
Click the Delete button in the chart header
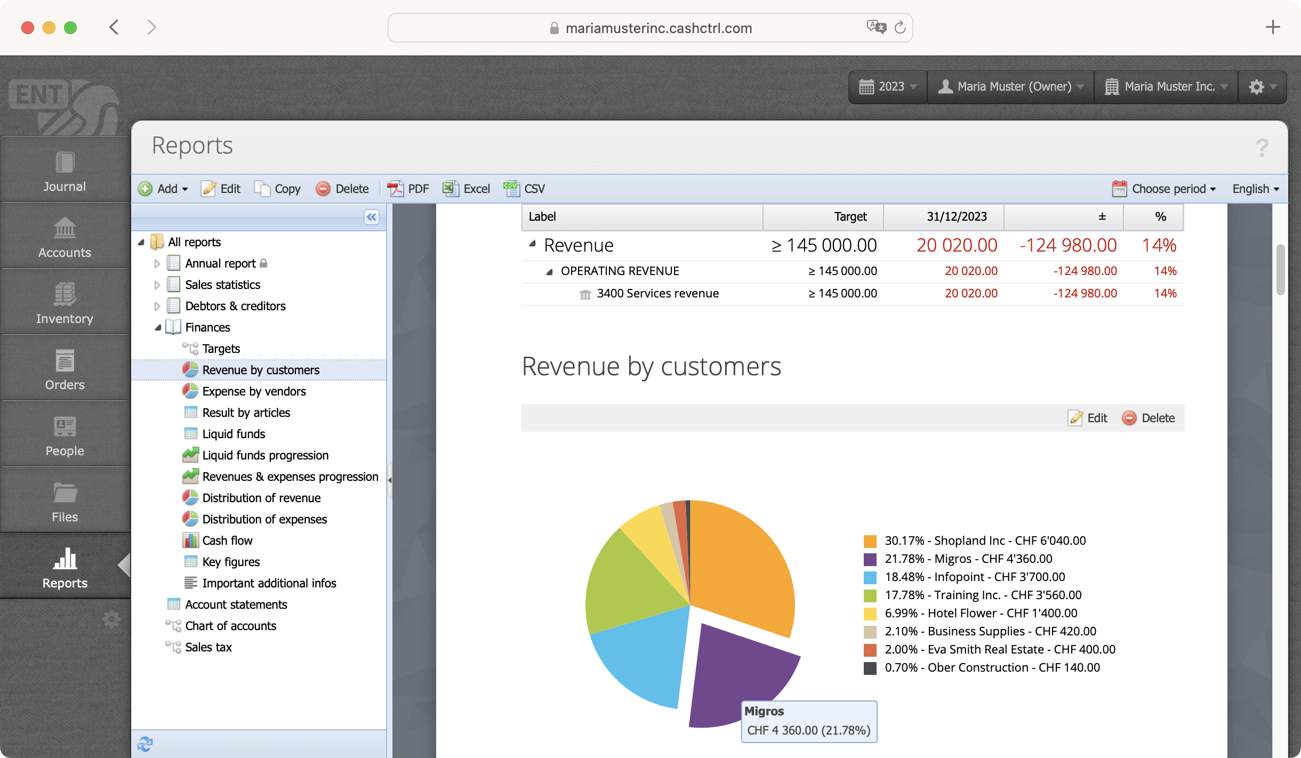tap(1149, 418)
